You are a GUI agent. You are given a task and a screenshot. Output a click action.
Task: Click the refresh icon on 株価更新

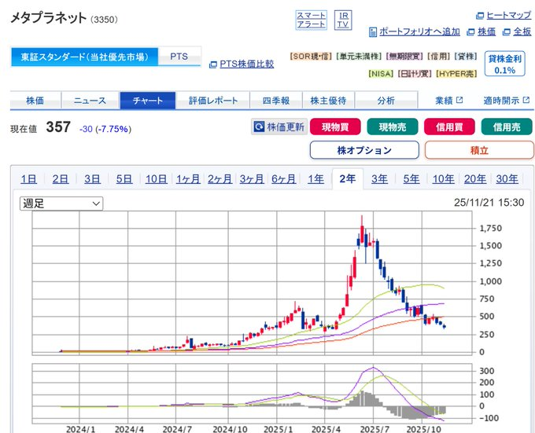pos(259,127)
